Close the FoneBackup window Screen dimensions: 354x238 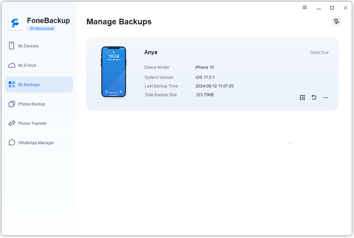[x=345, y=8]
